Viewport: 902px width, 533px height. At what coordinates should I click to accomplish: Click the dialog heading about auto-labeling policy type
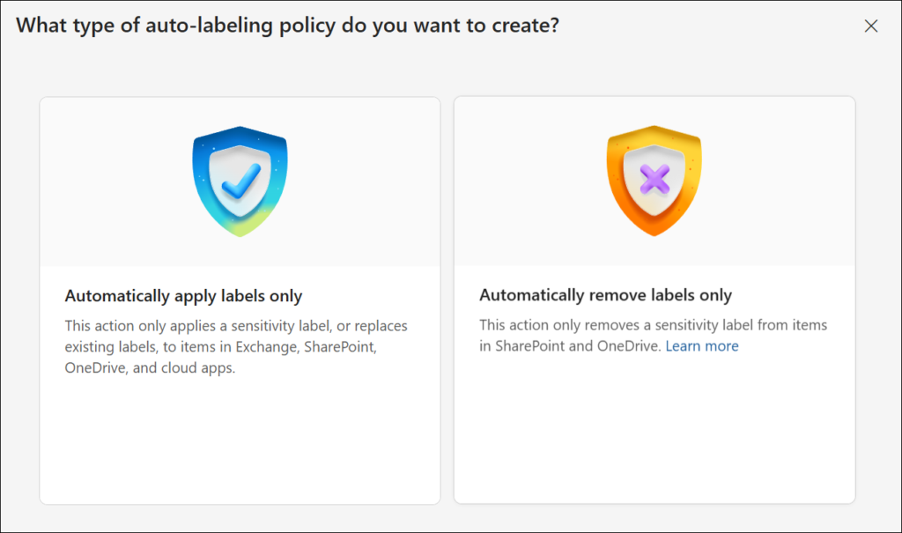pos(287,26)
